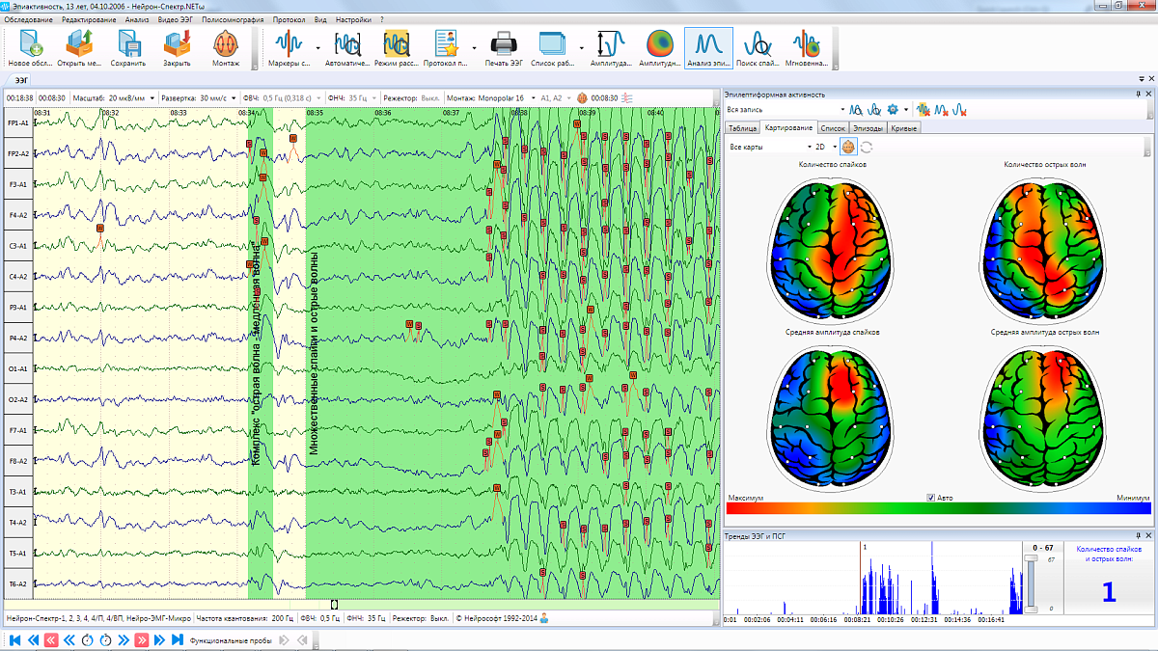Open the Полисомнография menu

(x=234, y=19)
